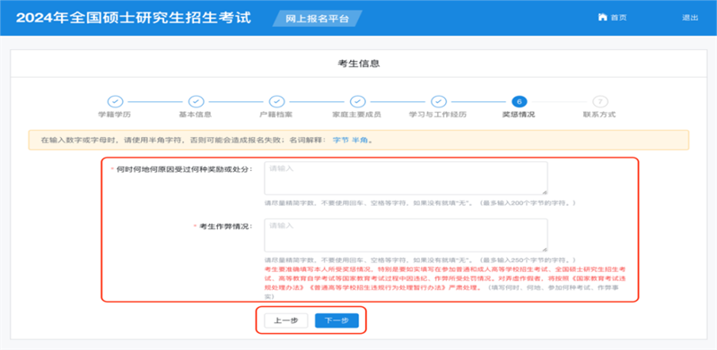Open the 半角 term explanation link

359,141
